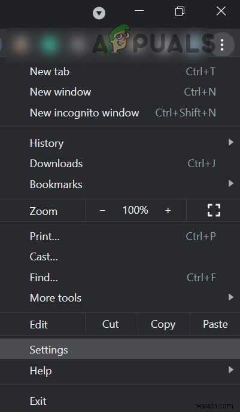
Task: Choose New window option
Action: pos(120,92)
